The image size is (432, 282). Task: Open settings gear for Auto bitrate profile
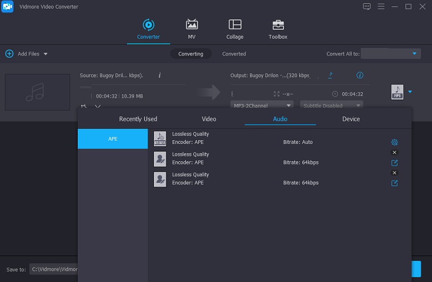pos(394,142)
